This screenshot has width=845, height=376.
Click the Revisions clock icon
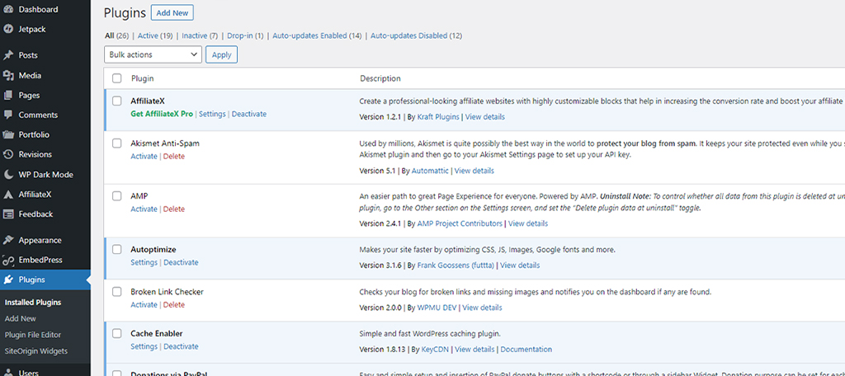pyautogui.click(x=8, y=154)
